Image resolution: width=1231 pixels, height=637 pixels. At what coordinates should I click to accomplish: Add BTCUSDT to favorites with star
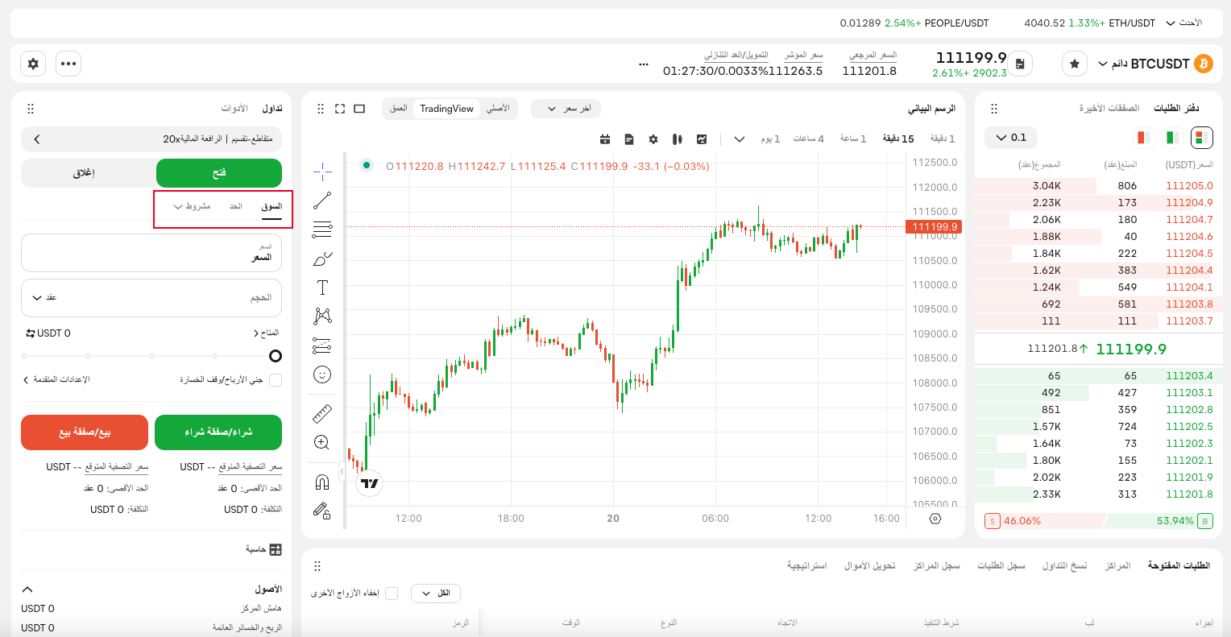tap(1075, 64)
